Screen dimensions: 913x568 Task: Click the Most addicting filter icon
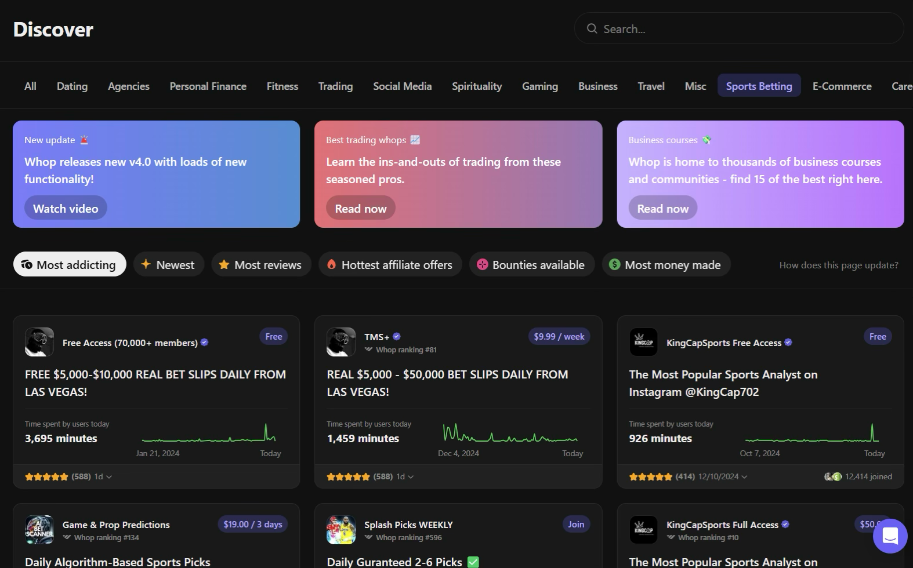point(27,264)
